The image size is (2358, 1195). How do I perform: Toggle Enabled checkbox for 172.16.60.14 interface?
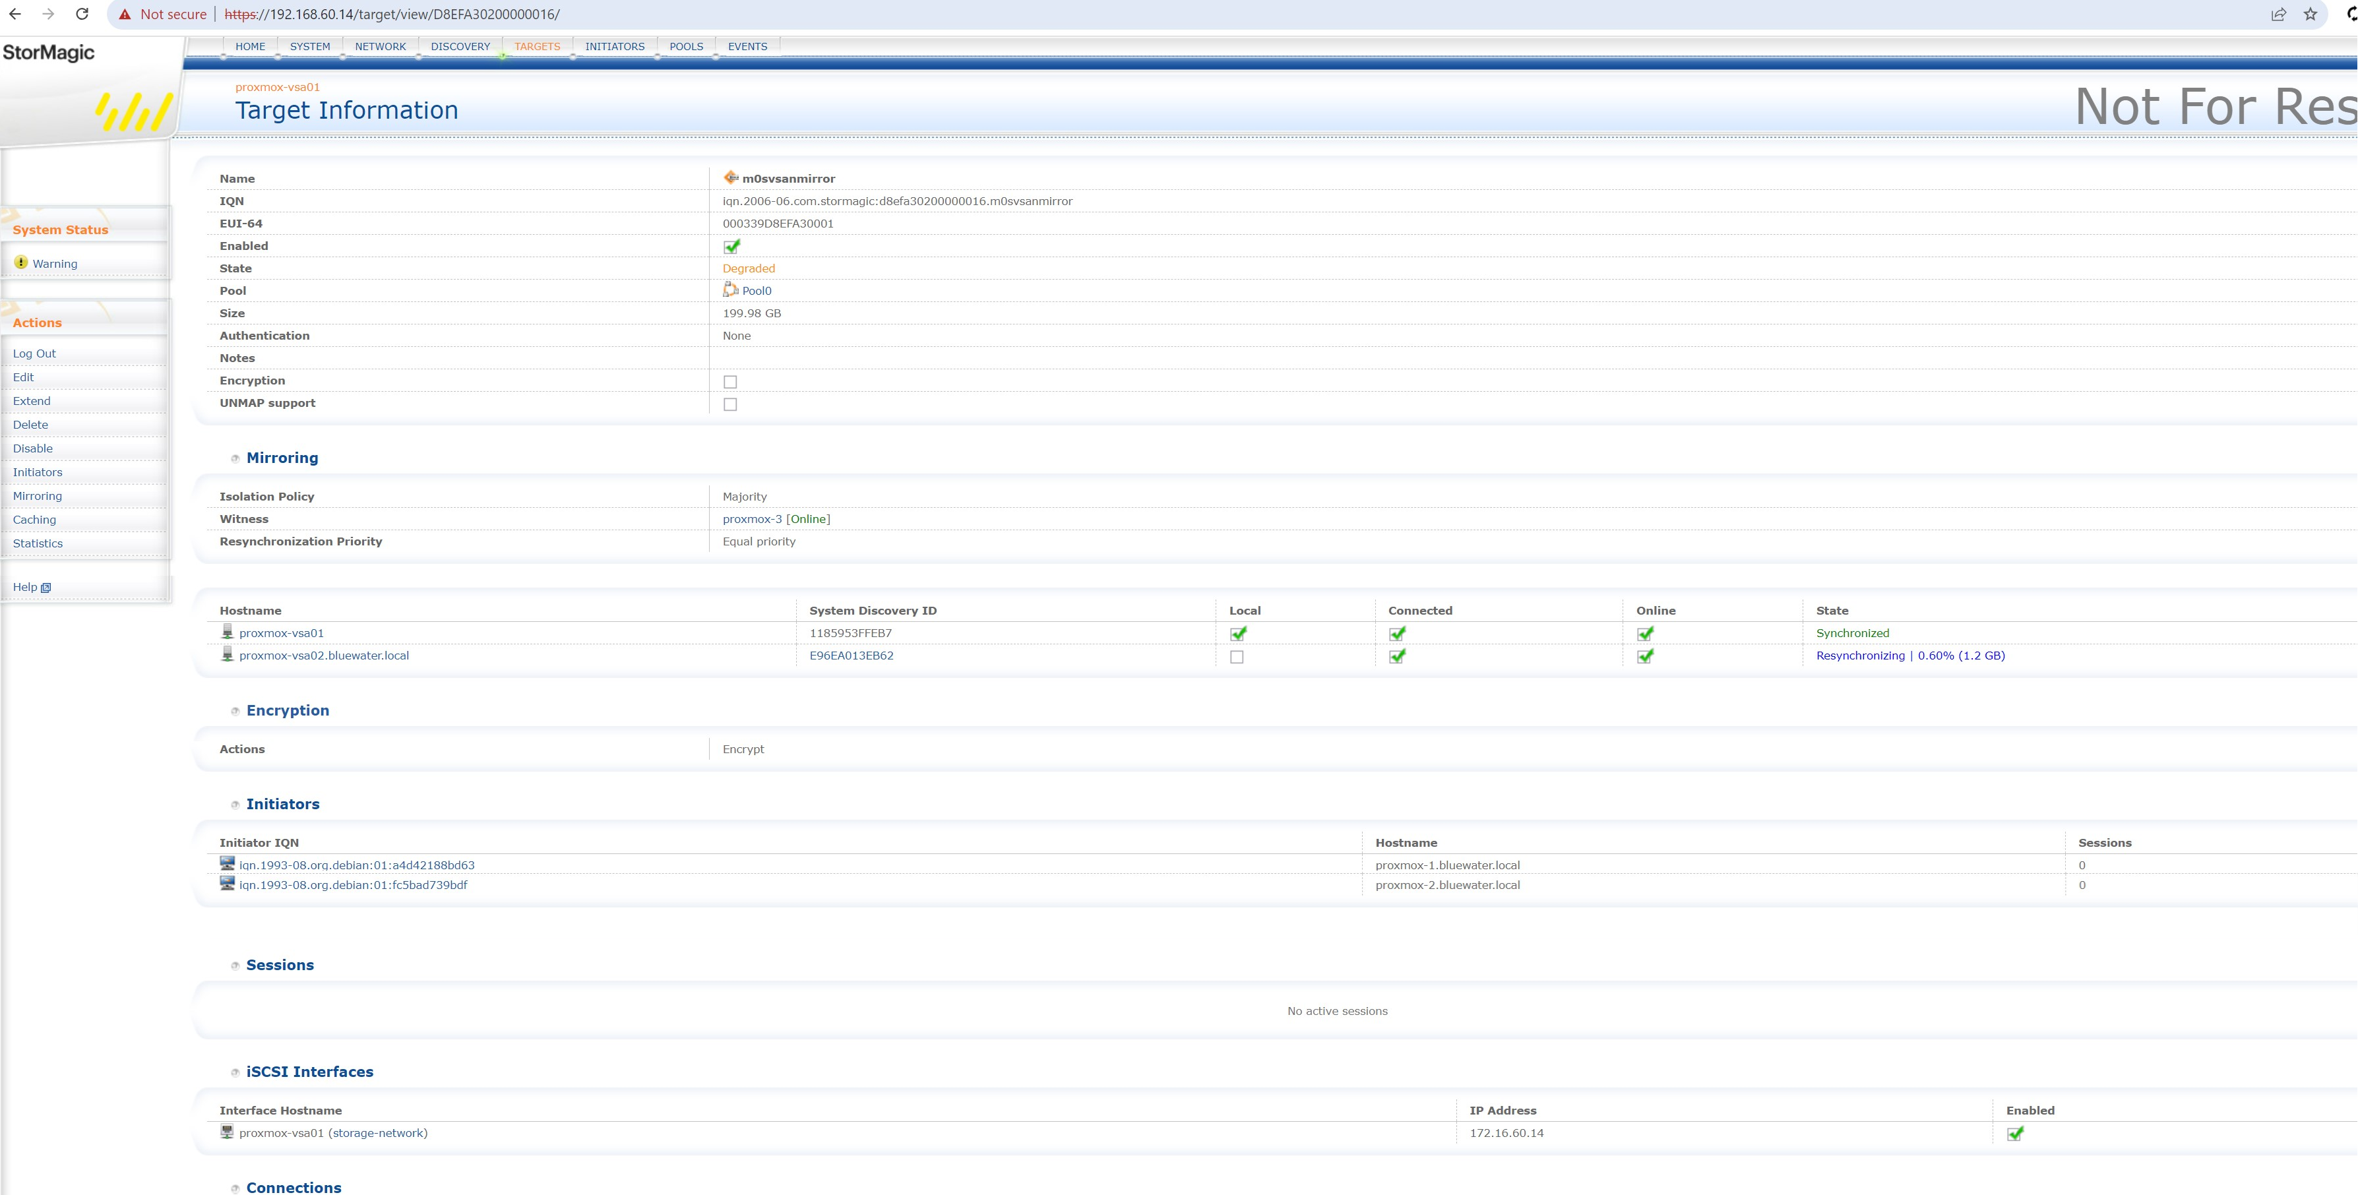click(x=2016, y=1134)
